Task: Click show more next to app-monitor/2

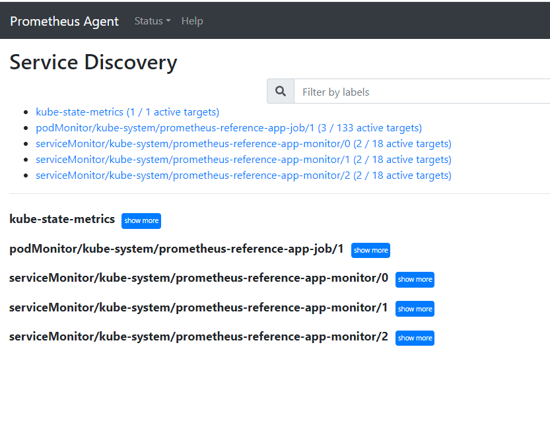Action: click(415, 338)
